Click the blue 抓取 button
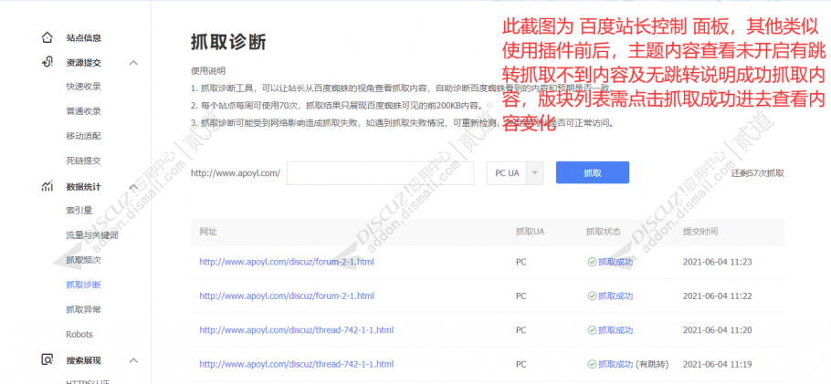The width and height of the screenshot is (831, 384). pyautogui.click(x=593, y=172)
